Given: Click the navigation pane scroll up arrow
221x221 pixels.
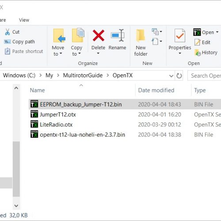Looking at the screenshot, I should 16,88.
